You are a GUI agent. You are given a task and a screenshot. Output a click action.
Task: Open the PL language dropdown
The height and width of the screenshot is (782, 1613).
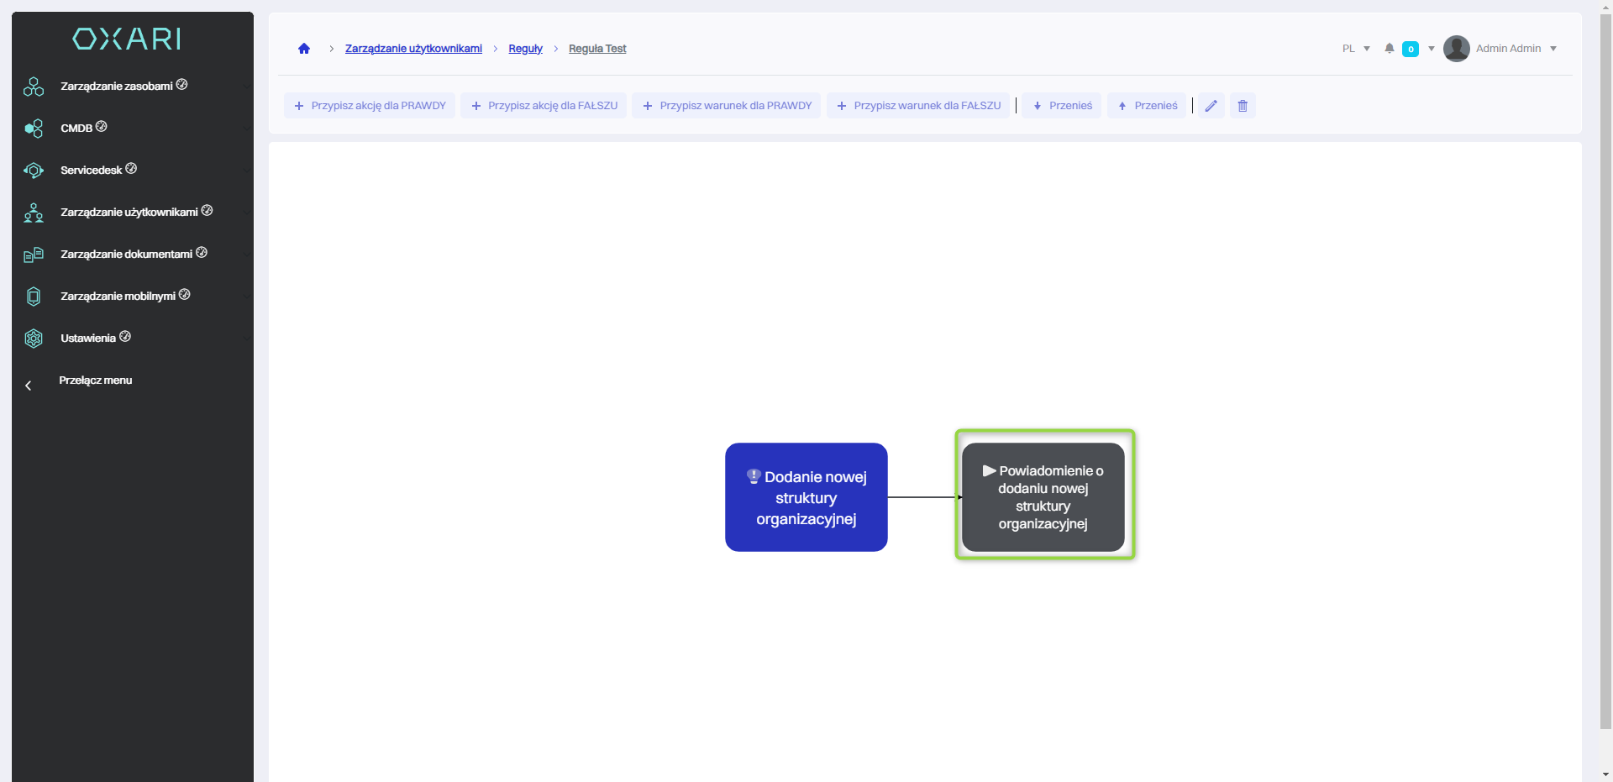pyautogui.click(x=1355, y=49)
